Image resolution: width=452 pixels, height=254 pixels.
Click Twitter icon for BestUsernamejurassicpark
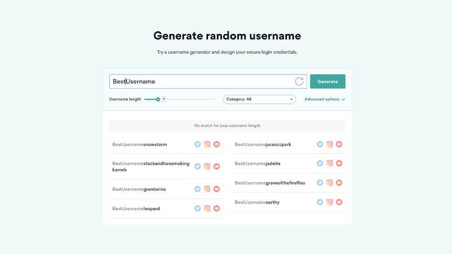click(320, 144)
